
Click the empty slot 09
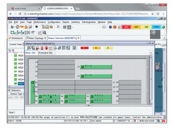point(130,96)
